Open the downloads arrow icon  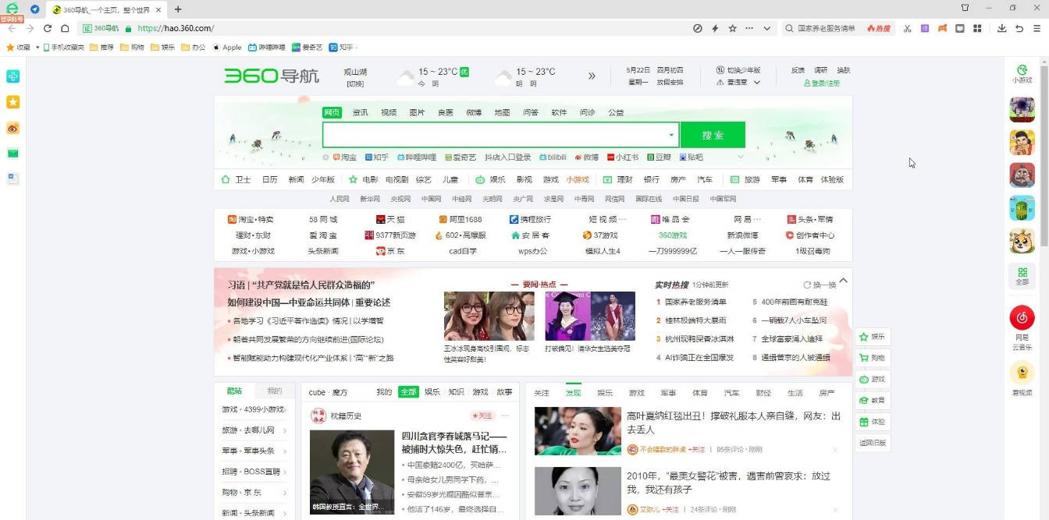pos(1001,28)
